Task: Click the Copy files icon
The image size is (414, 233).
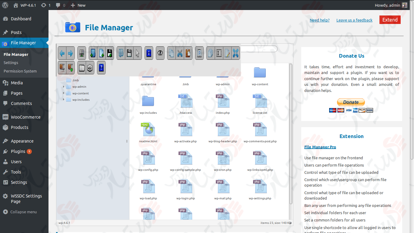Action: [172, 53]
